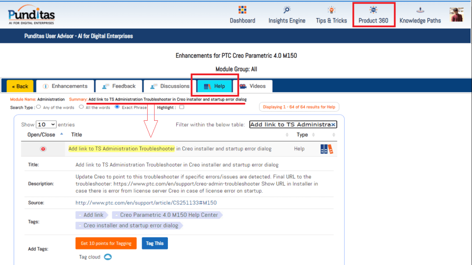The image size is (472, 265).
Task: Click the Tips & Tricks lightbulb icon
Action: pos(331,10)
